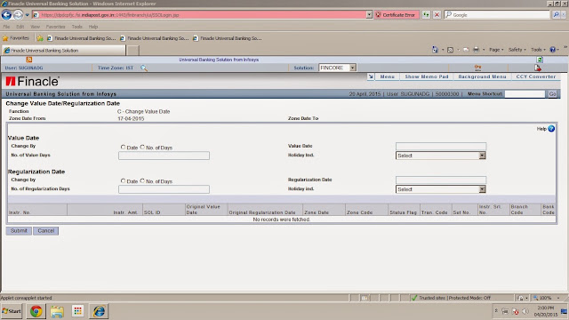Click the green refresh icon in the header
Screen dimensions: 569x320
tap(540, 60)
